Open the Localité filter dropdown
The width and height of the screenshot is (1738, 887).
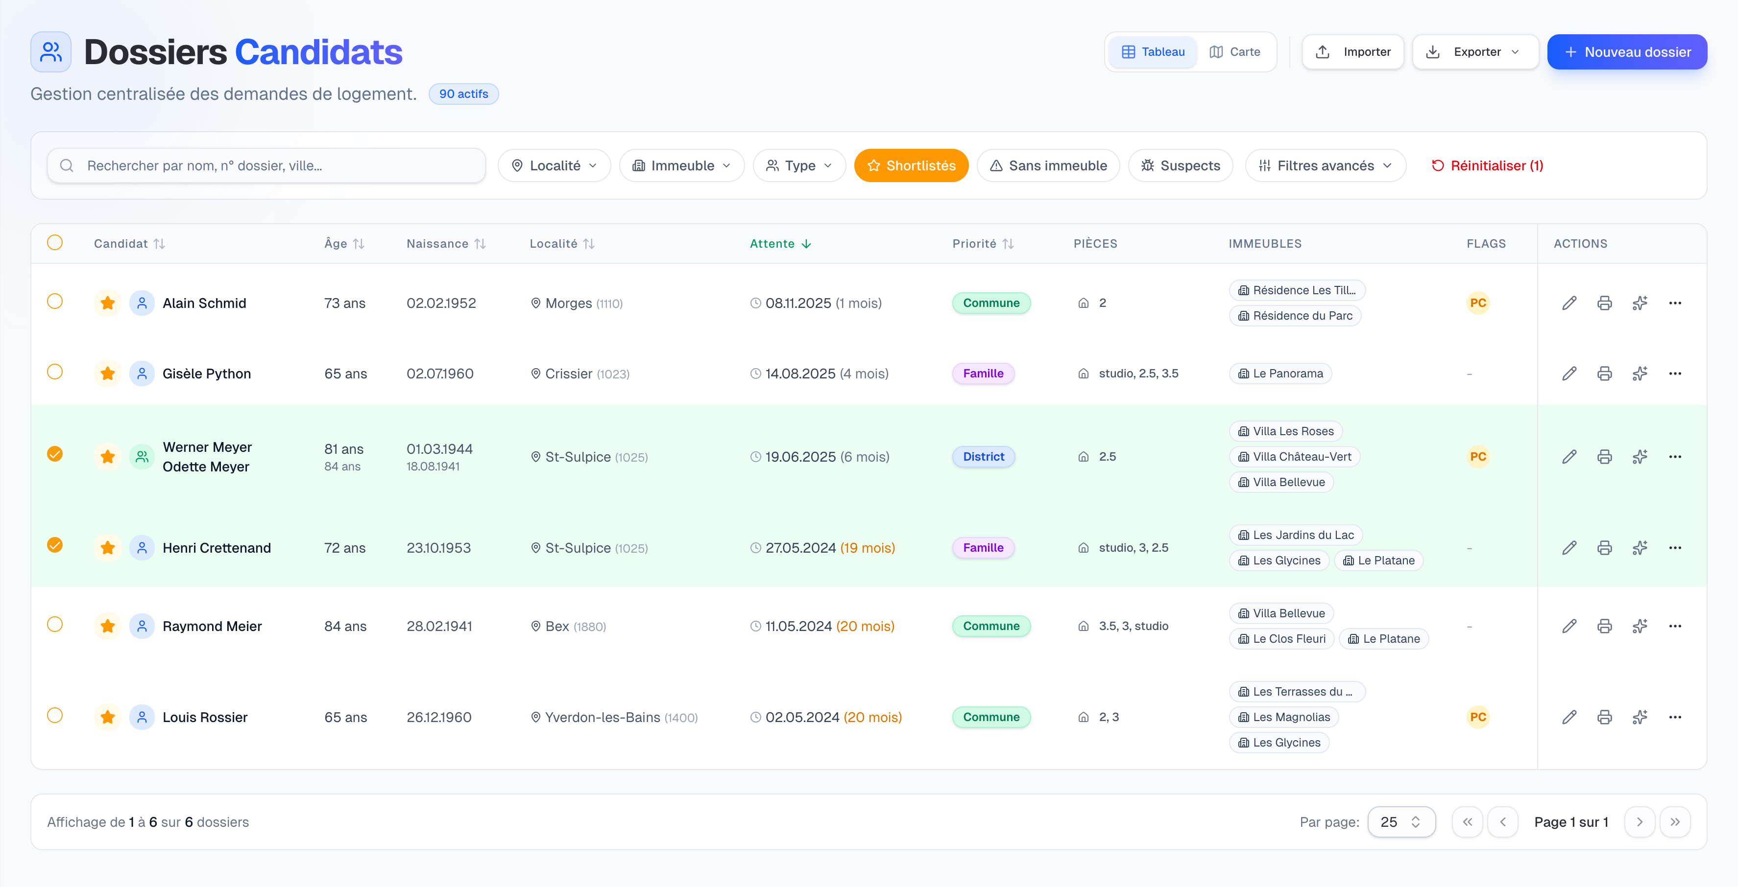coord(553,165)
